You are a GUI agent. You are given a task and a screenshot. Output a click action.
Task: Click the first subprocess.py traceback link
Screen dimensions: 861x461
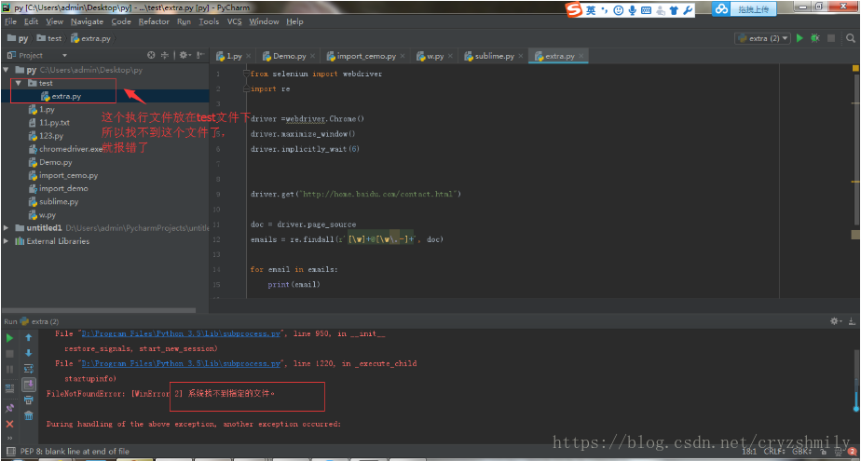pyautogui.click(x=181, y=333)
